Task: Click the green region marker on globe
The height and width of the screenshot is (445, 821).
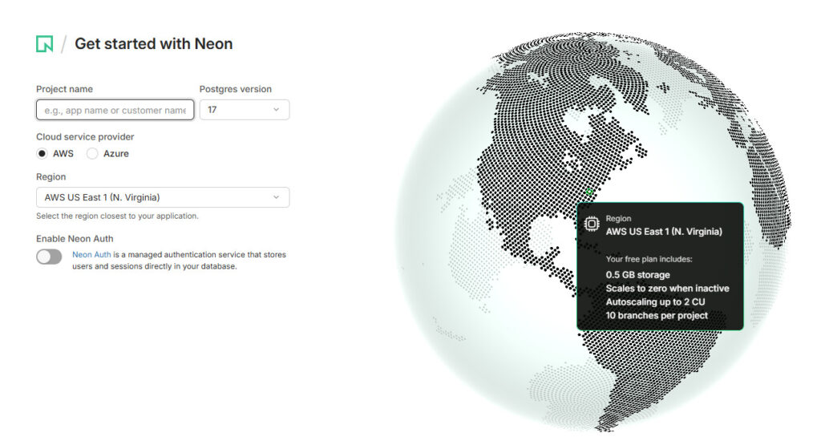Action: point(589,192)
